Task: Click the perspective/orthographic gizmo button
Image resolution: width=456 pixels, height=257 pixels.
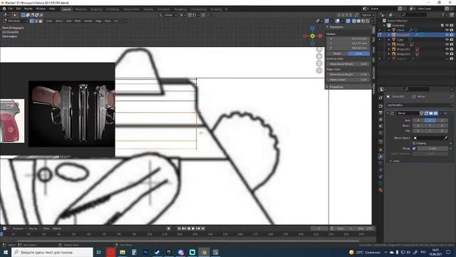Action: 319,70
